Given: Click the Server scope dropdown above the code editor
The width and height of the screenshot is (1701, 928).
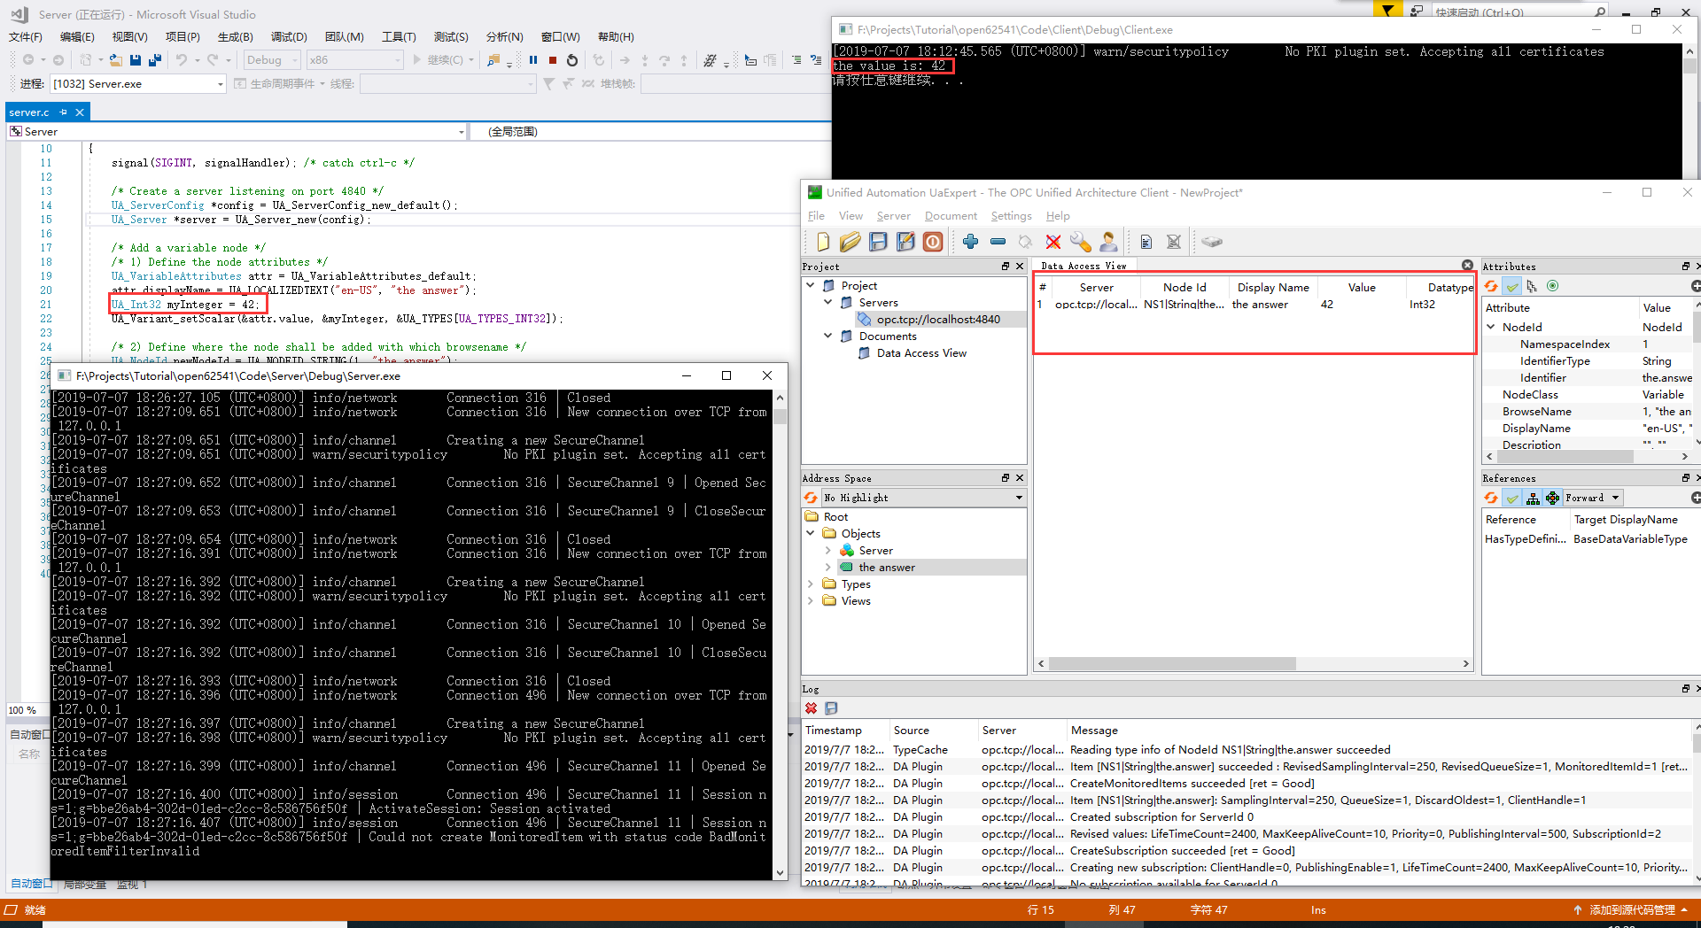Looking at the screenshot, I should (x=237, y=131).
